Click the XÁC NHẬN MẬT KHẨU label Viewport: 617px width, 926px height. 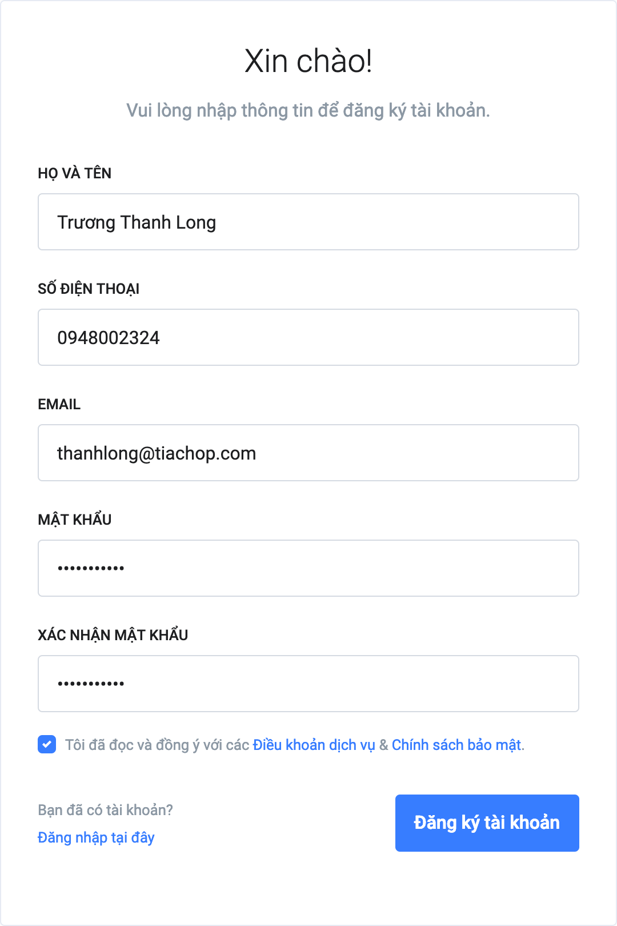click(x=113, y=635)
